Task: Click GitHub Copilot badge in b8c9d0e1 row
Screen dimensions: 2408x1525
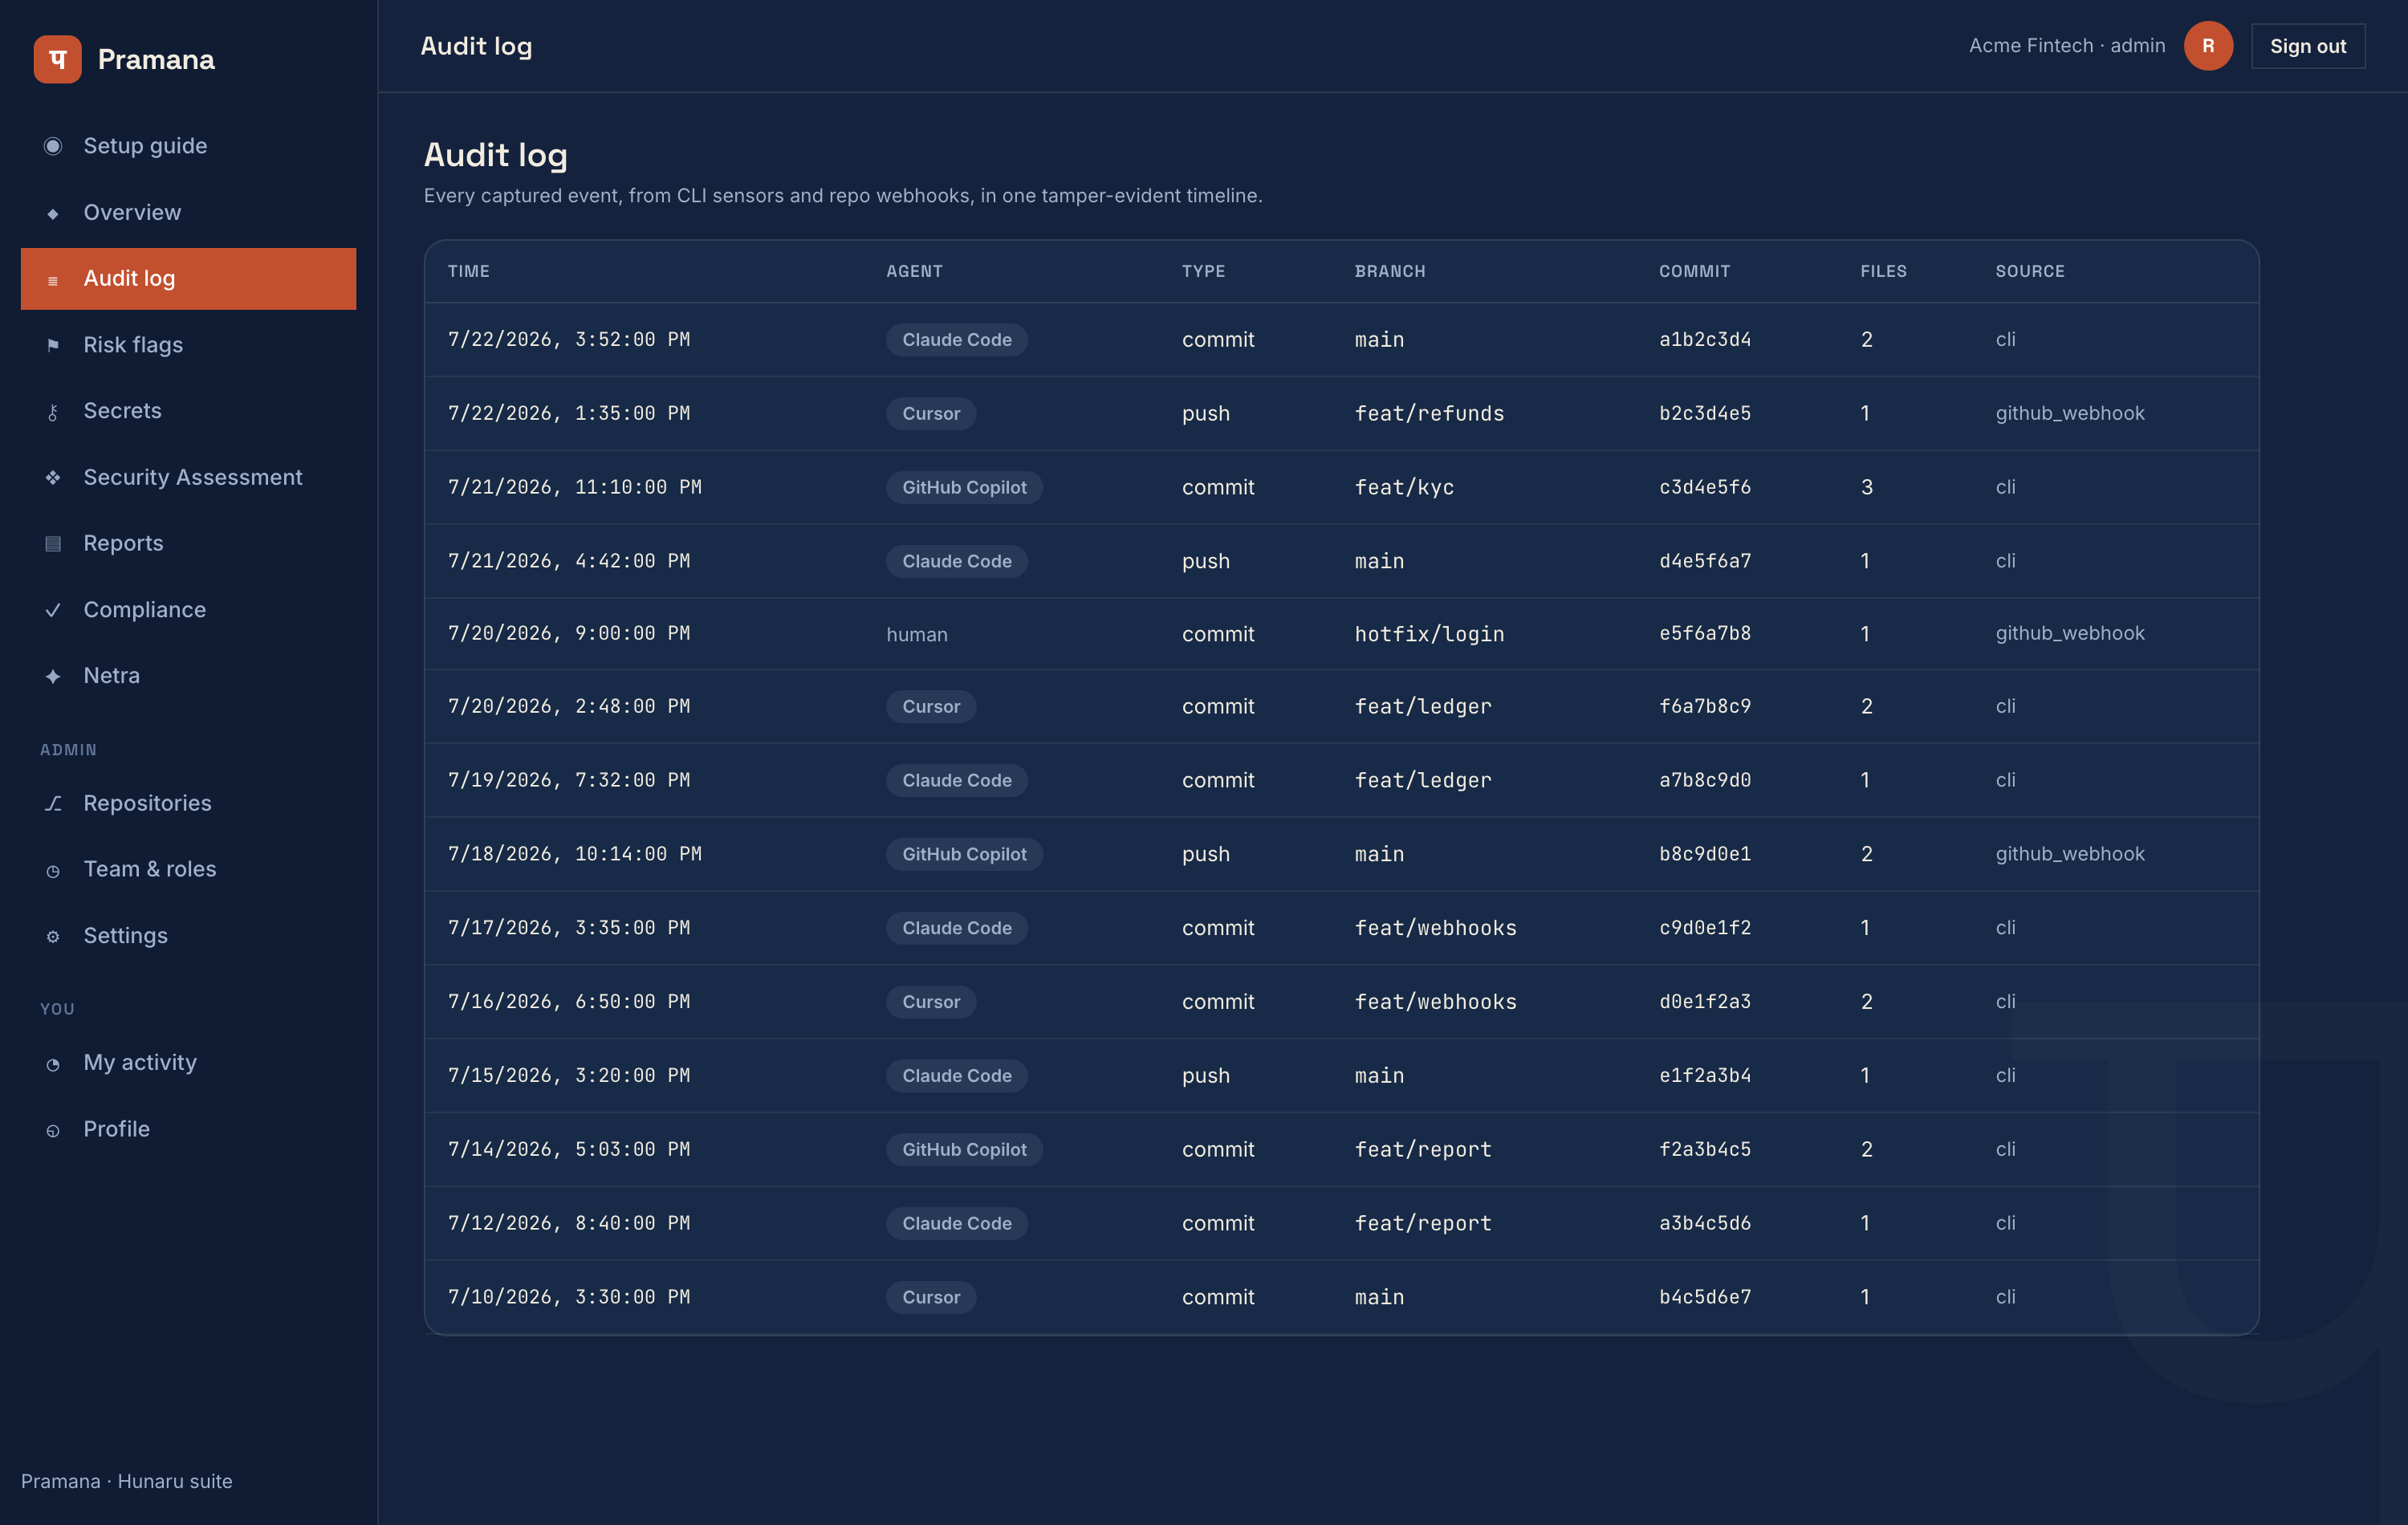Action: click(964, 854)
